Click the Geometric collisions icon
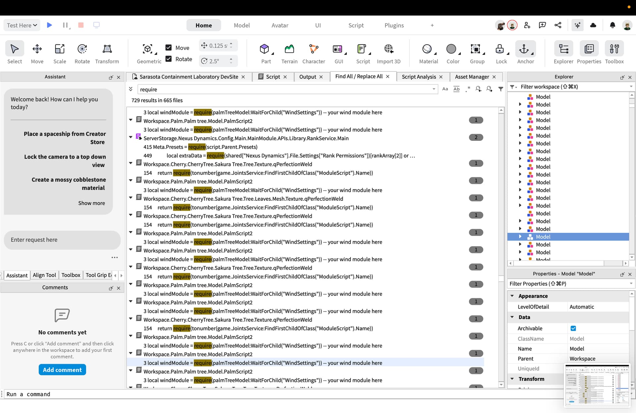The width and height of the screenshot is (636, 413). pos(147,49)
